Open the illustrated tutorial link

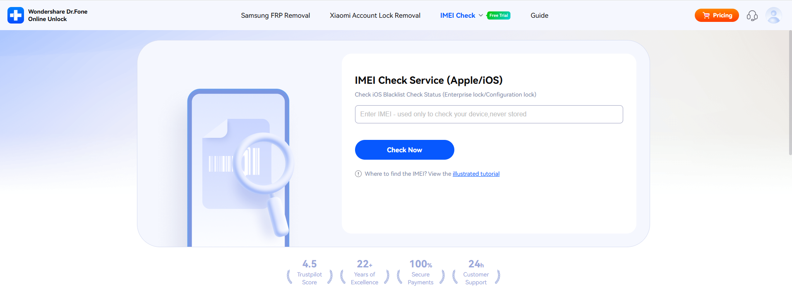click(476, 174)
